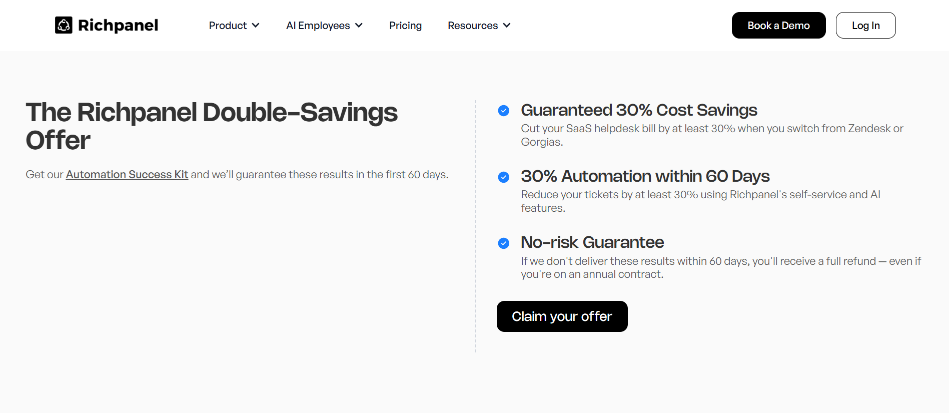This screenshot has height=413, width=949.
Task: Expand the Resources dropdown chevron
Action: [507, 26]
